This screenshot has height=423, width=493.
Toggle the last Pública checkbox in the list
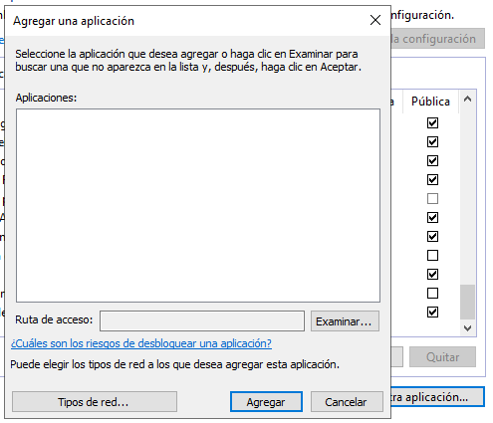tap(432, 313)
